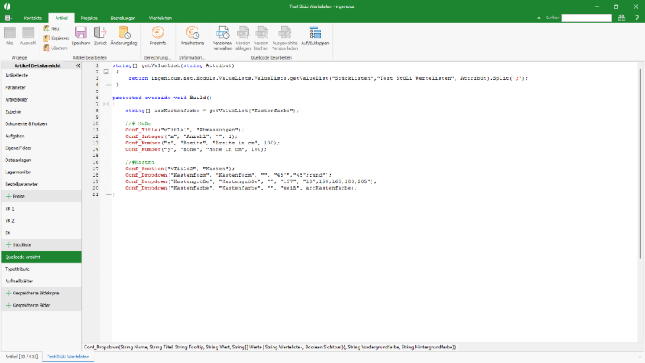
Task: Select Typattribute in the sidebar
Action: [18, 269]
